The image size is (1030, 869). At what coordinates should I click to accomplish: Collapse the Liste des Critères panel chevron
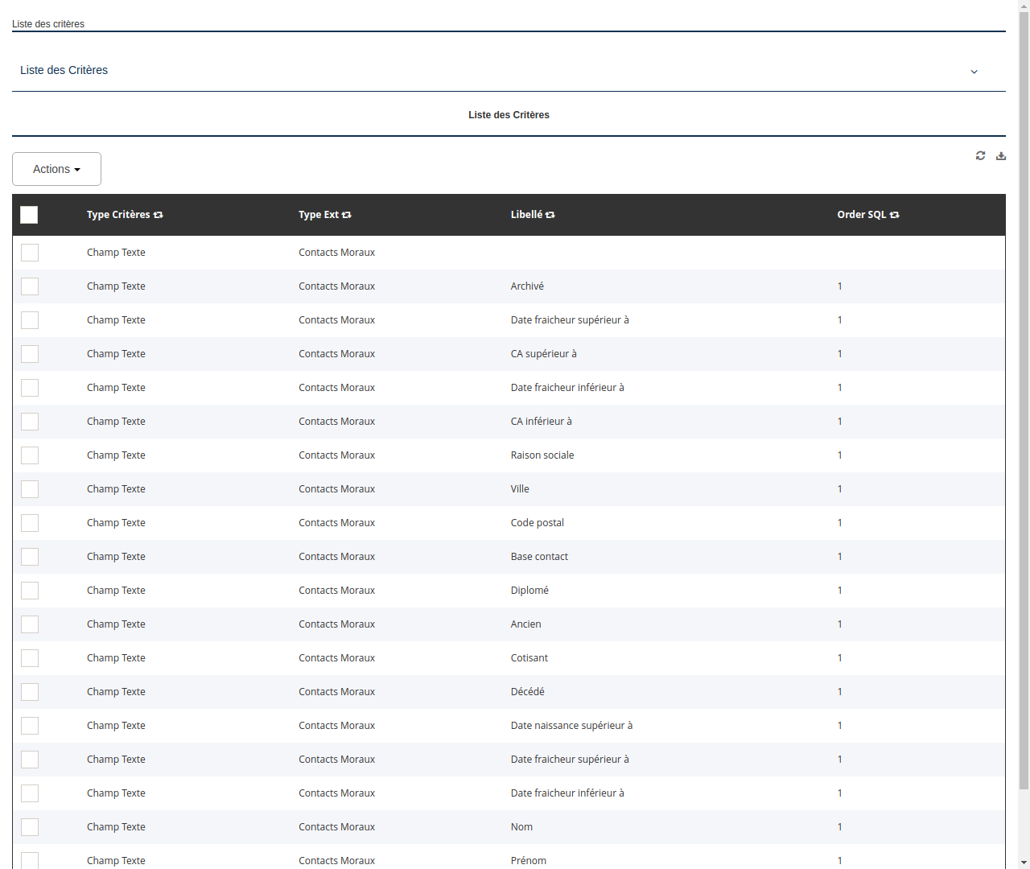coord(974,71)
